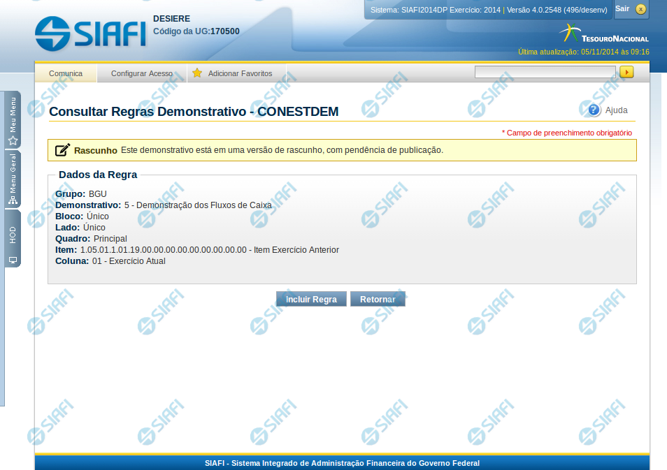Open the Comunica menu item
667x470 pixels.
point(66,73)
